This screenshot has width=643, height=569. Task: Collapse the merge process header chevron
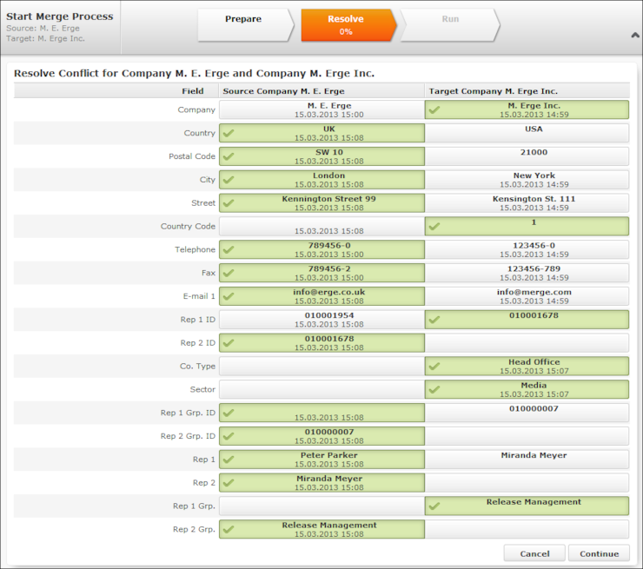pos(634,35)
